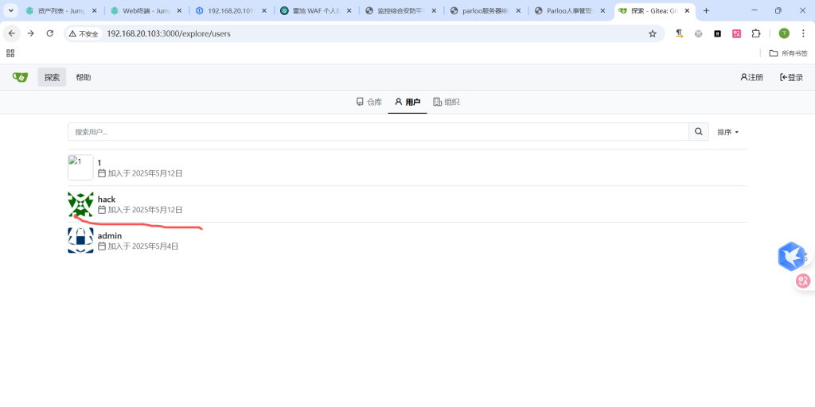Switch to the 仓库 repositories tab
The height and width of the screenshot is (407, 815).
(x=369, y=102)
